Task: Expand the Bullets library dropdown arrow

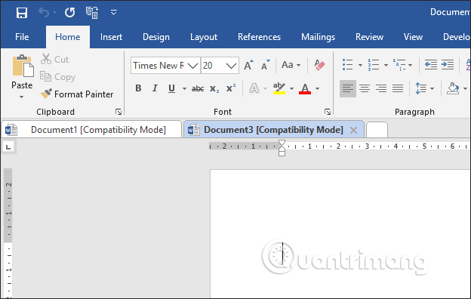Action: point(360,65)
